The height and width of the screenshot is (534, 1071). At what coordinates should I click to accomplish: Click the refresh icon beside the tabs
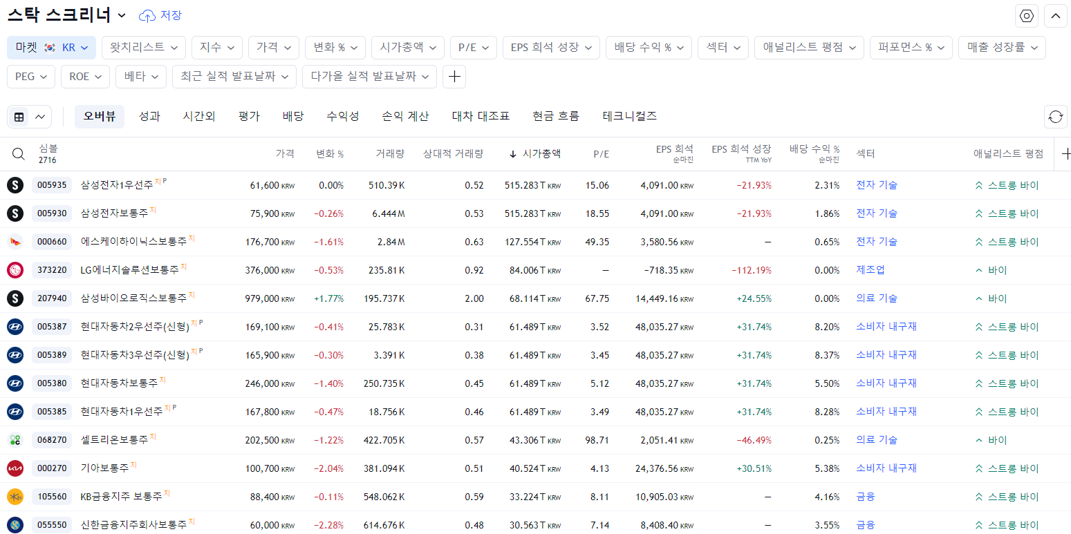1056,117
